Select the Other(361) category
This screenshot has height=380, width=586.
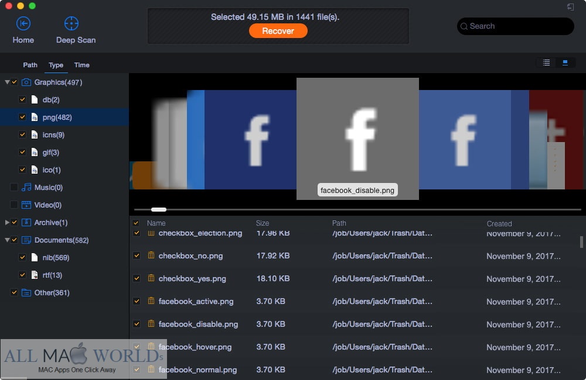pos(52,293)
